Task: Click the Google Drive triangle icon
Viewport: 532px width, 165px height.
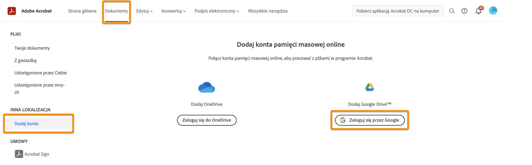Action: 370,87
